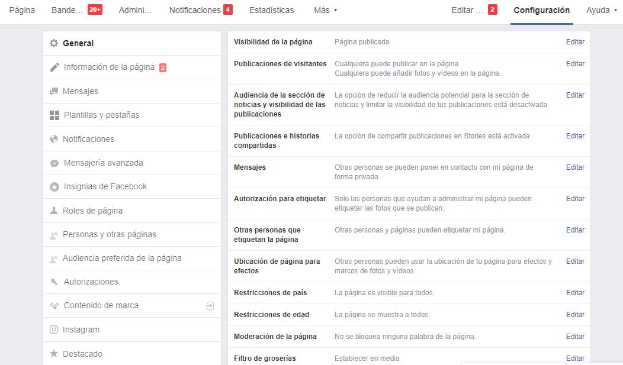Edit Ubicación de página para efectos setting
Screen dimensions: 623x365
pos(575,261)
